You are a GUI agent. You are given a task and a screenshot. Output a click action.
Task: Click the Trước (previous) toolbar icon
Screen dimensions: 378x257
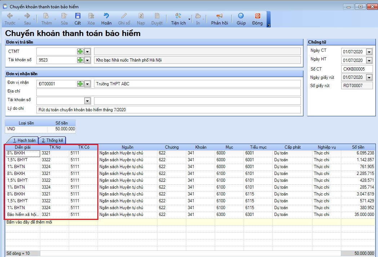click(x=10, y=16)
